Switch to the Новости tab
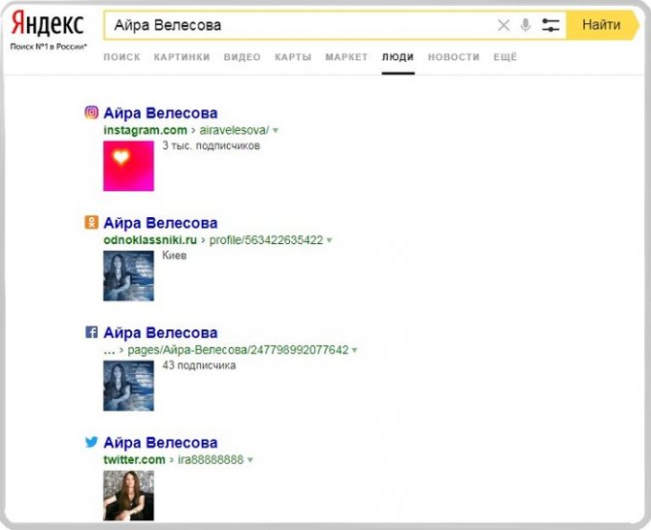The width and height of the screenshot is (651, 530). (453, 57)
